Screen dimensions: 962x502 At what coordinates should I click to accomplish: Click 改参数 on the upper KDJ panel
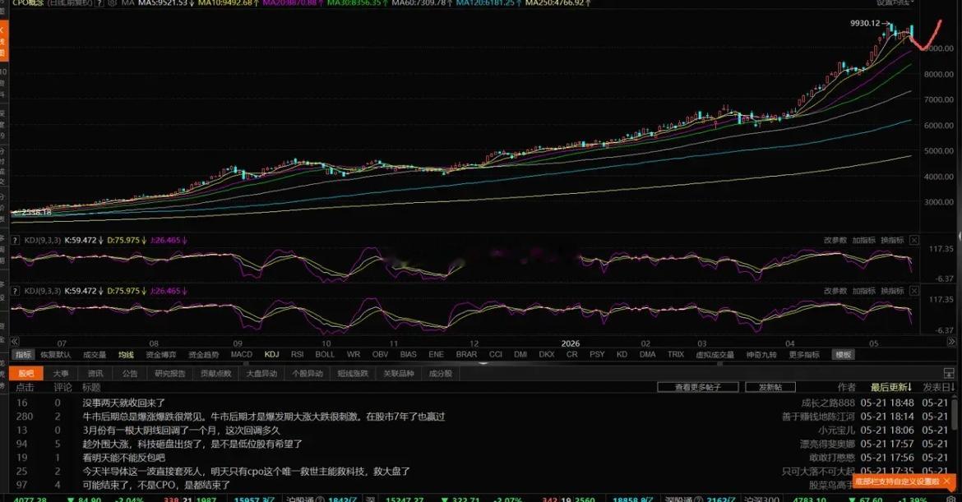[x=835, y=240]
